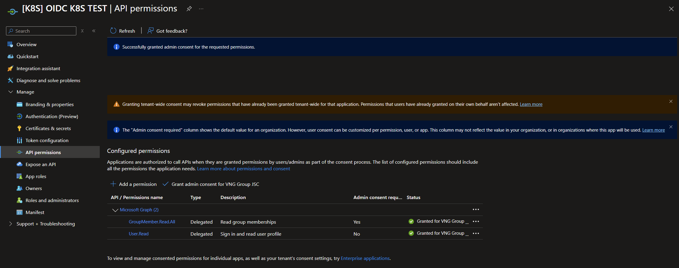
Task: Click 'Sign in and read user profile' description
Action: 251,234
